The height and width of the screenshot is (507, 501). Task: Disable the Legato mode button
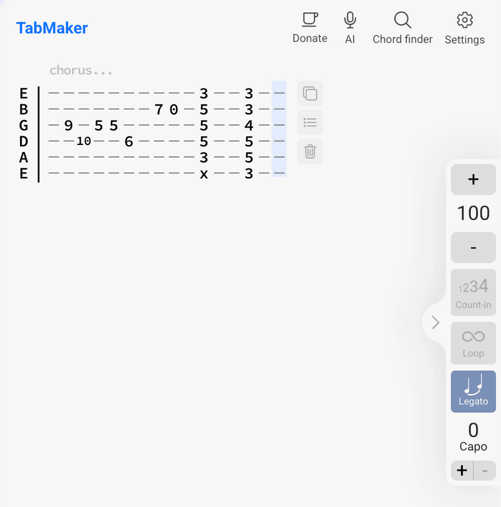click(473, 391)
